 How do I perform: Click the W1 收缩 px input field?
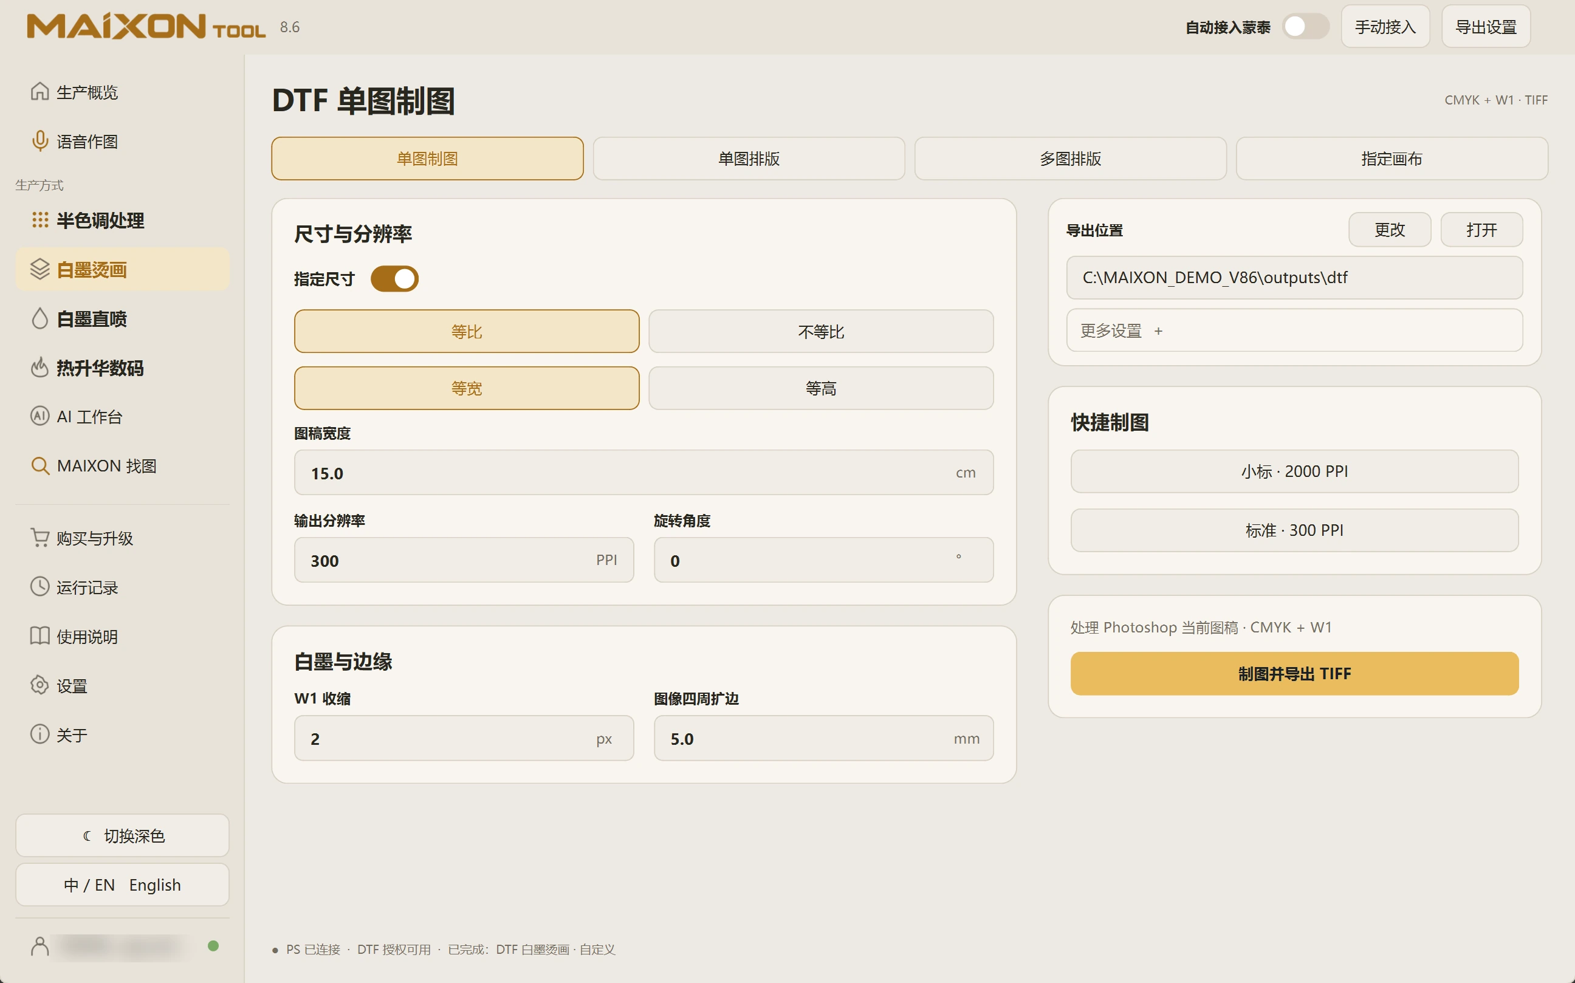tap(464, 739)
